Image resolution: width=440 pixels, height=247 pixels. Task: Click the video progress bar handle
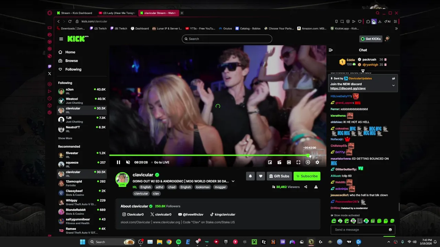coord(308,155)
